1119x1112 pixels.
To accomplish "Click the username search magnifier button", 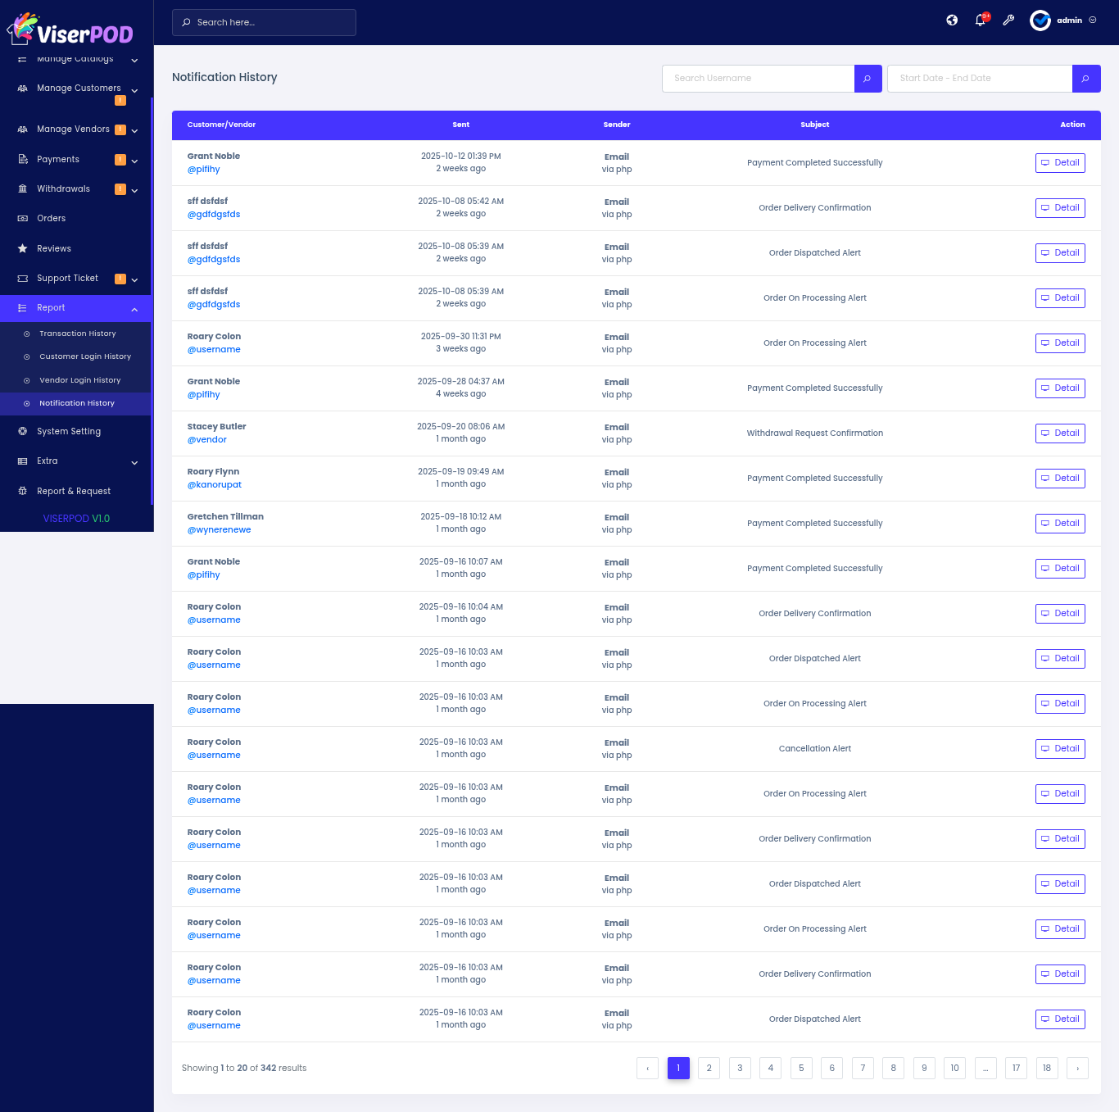I will (868, 79).
